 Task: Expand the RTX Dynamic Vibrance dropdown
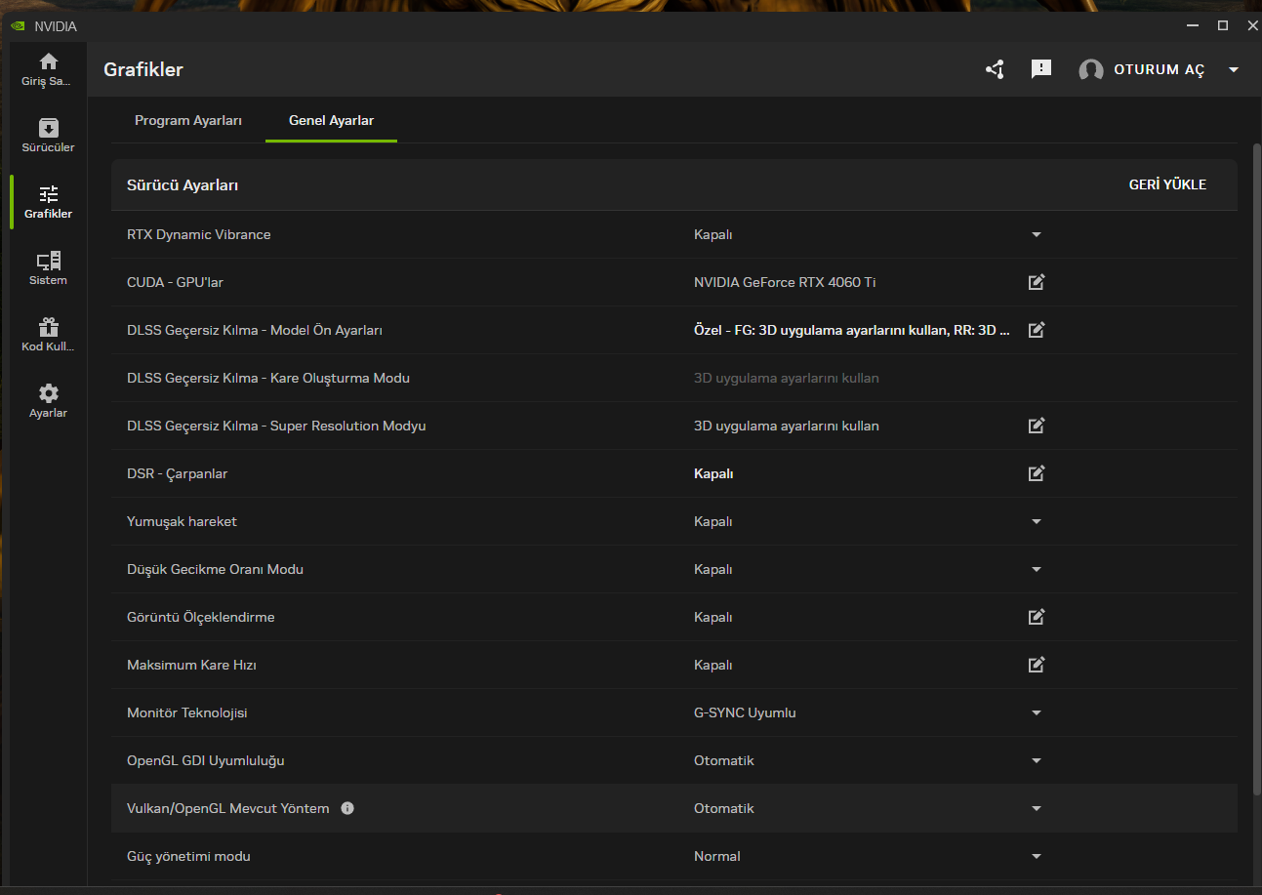tap(1037, 234)
